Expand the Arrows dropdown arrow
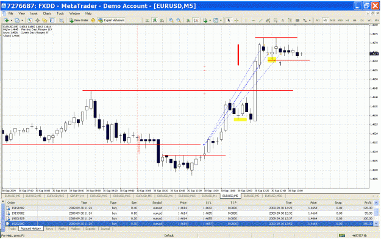Image resolution: width=381 pixels, height=239 pixels. click(x=310, y=20)
